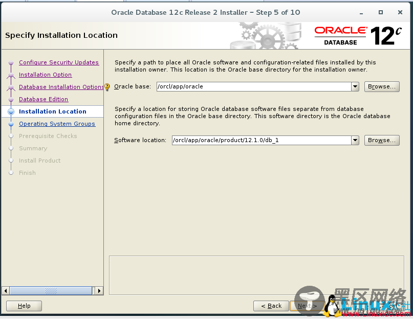Click the Oracle base label
Screen dimensions: 413x319
133,86
